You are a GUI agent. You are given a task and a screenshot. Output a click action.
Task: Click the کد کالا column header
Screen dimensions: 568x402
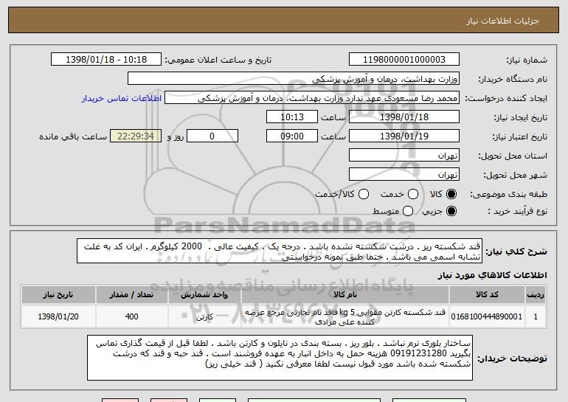pos(487,295)
